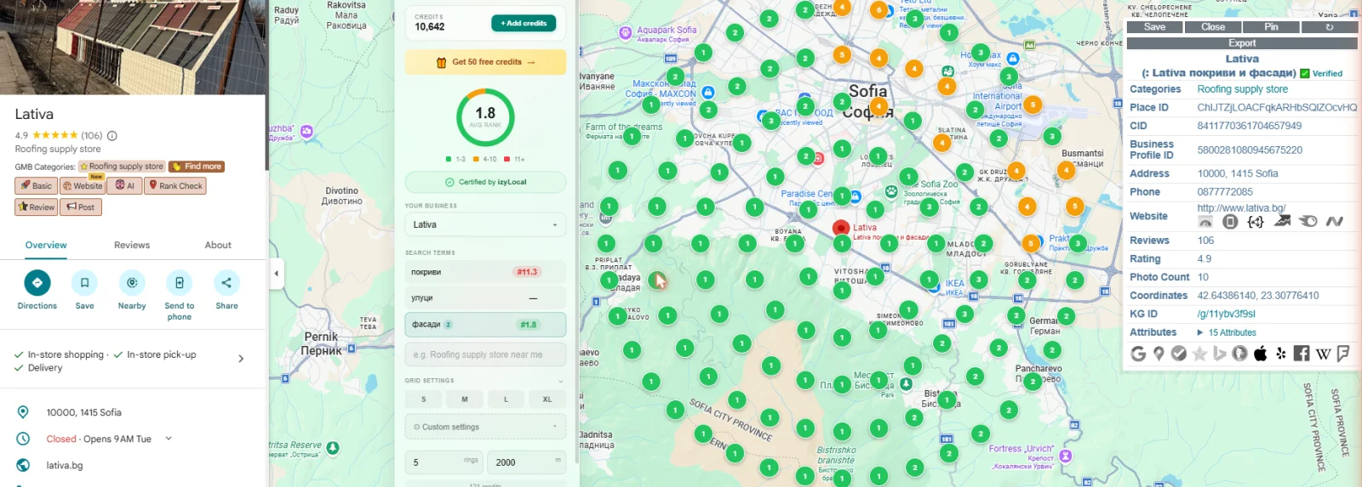Collapse the Grid Settings section
The height and width of the screenshot is (487, 1362).
pos(561,381)
